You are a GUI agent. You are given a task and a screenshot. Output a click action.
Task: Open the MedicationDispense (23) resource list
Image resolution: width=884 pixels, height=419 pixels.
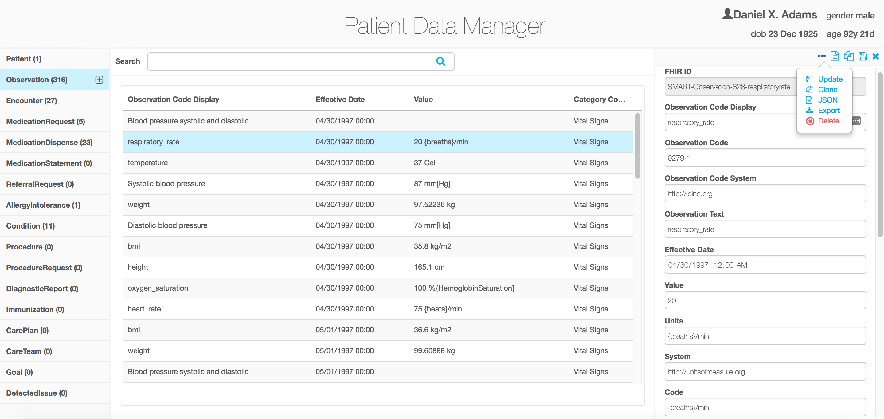click(x=49, y=143)
